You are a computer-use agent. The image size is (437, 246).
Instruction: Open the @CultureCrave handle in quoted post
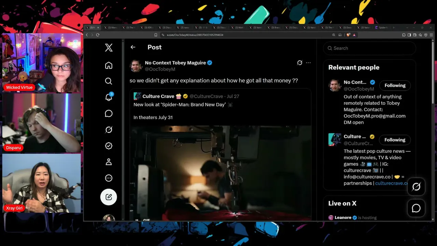click(207, 96)
